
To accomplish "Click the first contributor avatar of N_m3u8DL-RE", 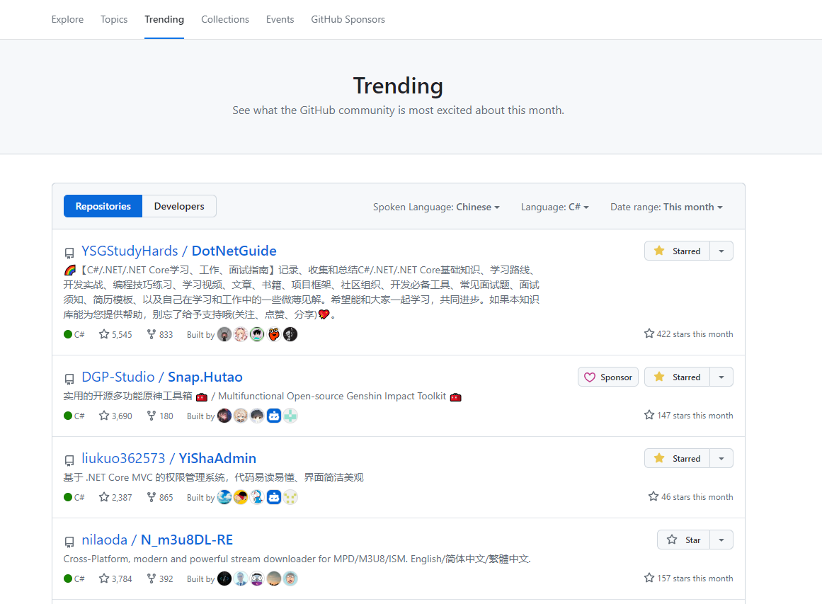I will [x=224, y=579].
